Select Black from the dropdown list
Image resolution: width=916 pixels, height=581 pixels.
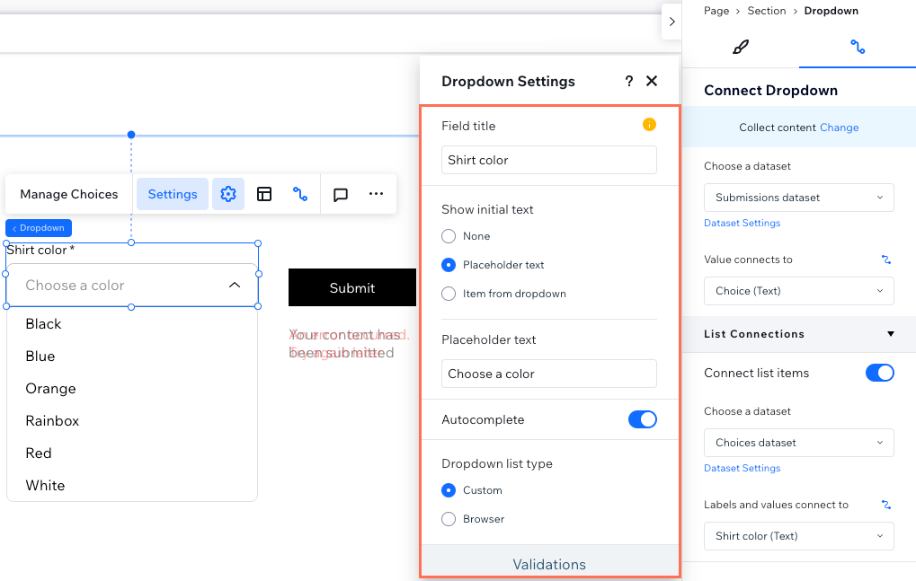pos(132,324)
